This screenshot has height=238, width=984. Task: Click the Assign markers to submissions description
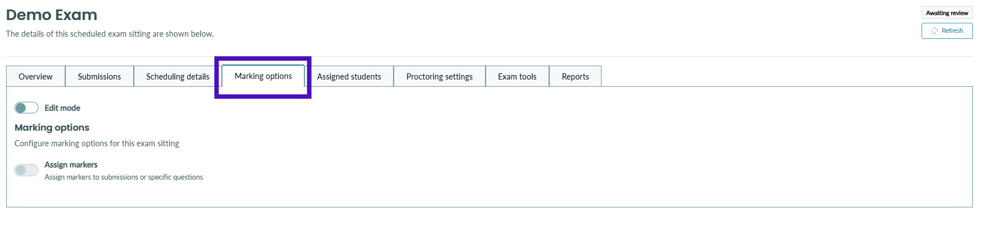click(124, 177)
